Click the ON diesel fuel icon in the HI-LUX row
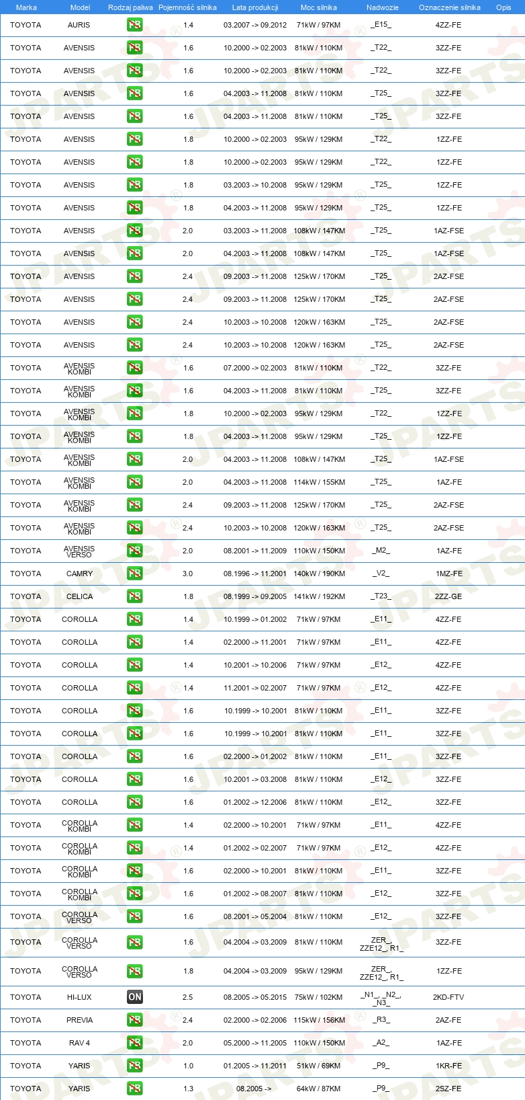The height and width of the screenshot is (1100, 525). [x=135, y=997]
